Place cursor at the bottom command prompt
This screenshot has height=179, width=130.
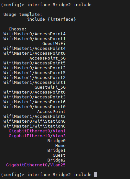[x=95, y=175]
